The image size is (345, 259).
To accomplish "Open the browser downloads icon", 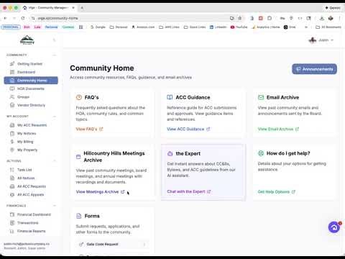I will (x=322, y=18).
